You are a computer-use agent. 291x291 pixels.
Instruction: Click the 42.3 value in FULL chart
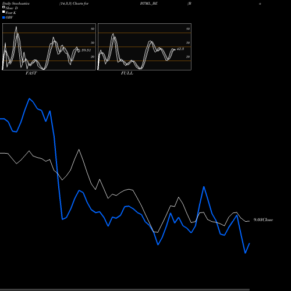(180, 49)
